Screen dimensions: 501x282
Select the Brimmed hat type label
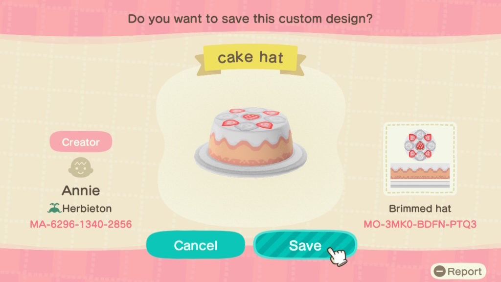[420, 209]
